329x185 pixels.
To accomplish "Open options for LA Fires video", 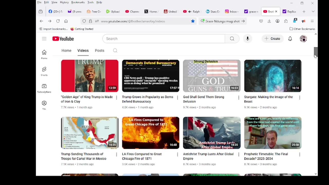I will (x=177, y=154).
